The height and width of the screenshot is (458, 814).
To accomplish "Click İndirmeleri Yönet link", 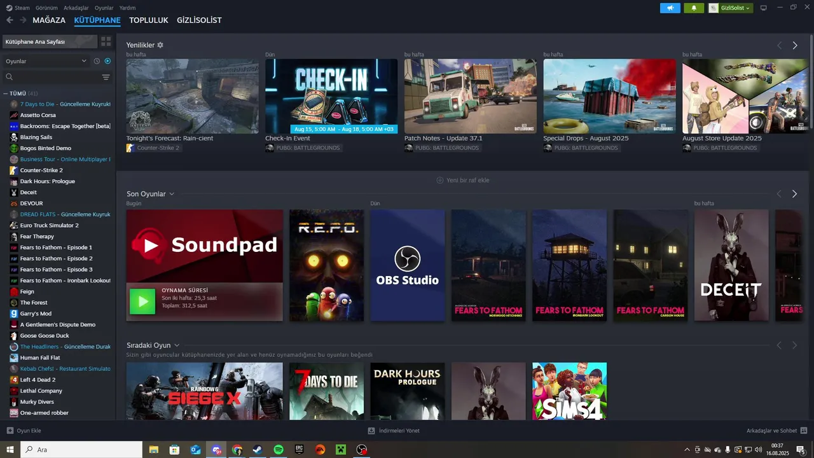I will (394, 431).
